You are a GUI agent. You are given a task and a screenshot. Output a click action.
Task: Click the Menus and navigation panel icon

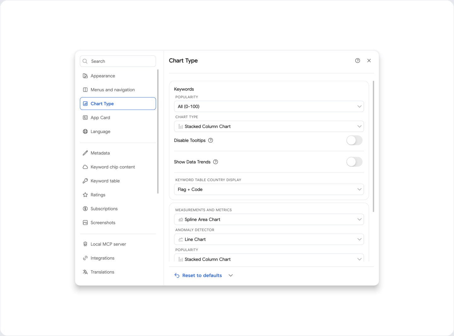click(x=85, y=90)
